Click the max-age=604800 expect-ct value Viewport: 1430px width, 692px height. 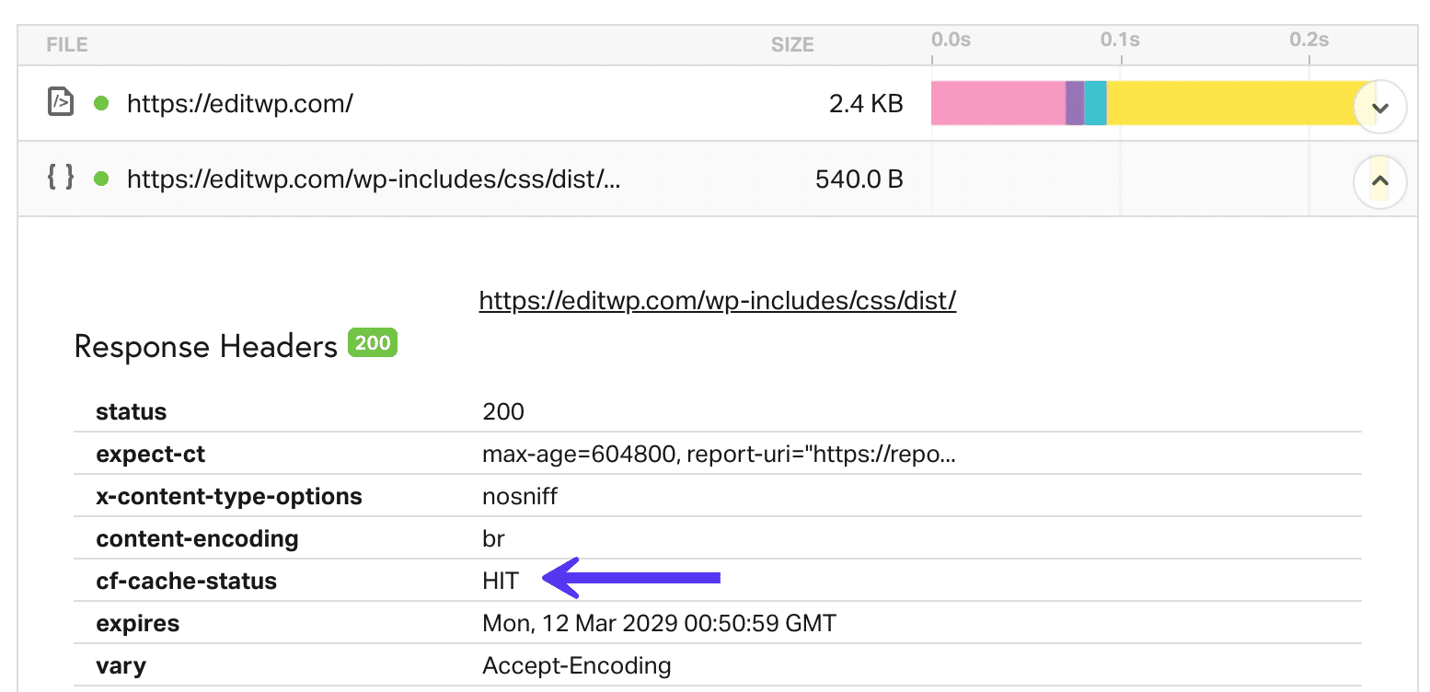719,454
